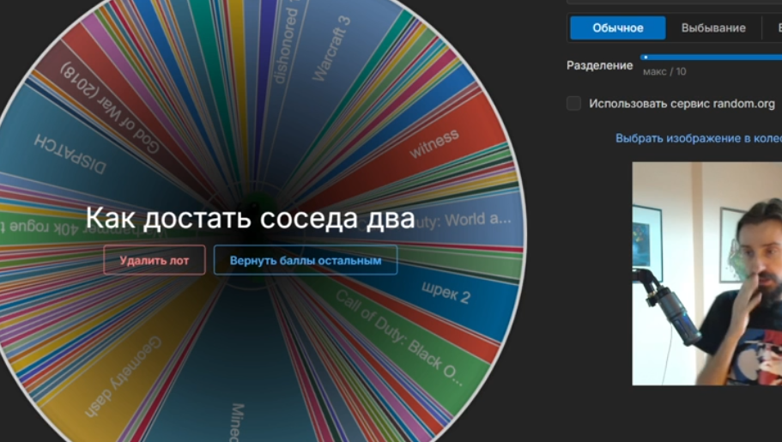Adjust the Разделение slider handle
Image resolution: width=782 pixels, height=442 pixels.
tap(646, 58)
